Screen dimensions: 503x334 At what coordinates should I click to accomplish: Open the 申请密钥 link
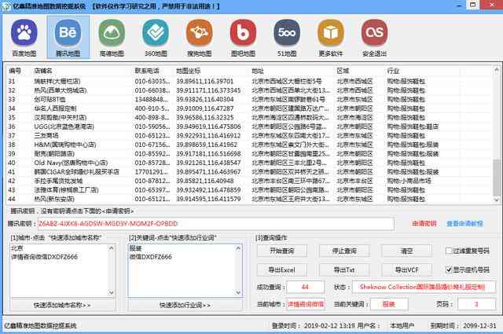coord(424,223)
